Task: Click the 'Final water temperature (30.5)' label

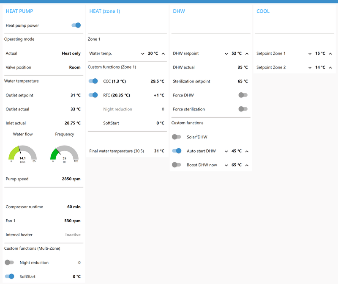Action: tap(117, 151)
